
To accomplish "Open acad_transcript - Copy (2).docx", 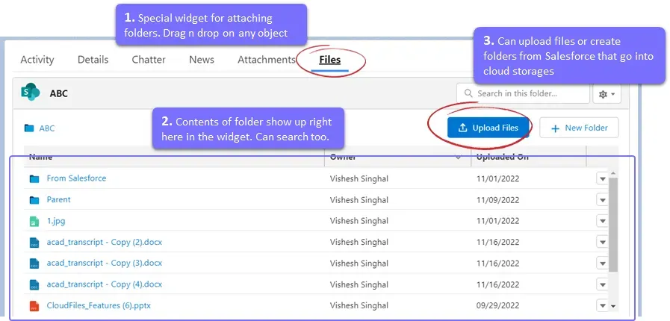I will pos(105,243).
